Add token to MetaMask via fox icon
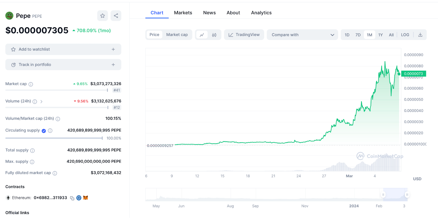 point(85,198)
